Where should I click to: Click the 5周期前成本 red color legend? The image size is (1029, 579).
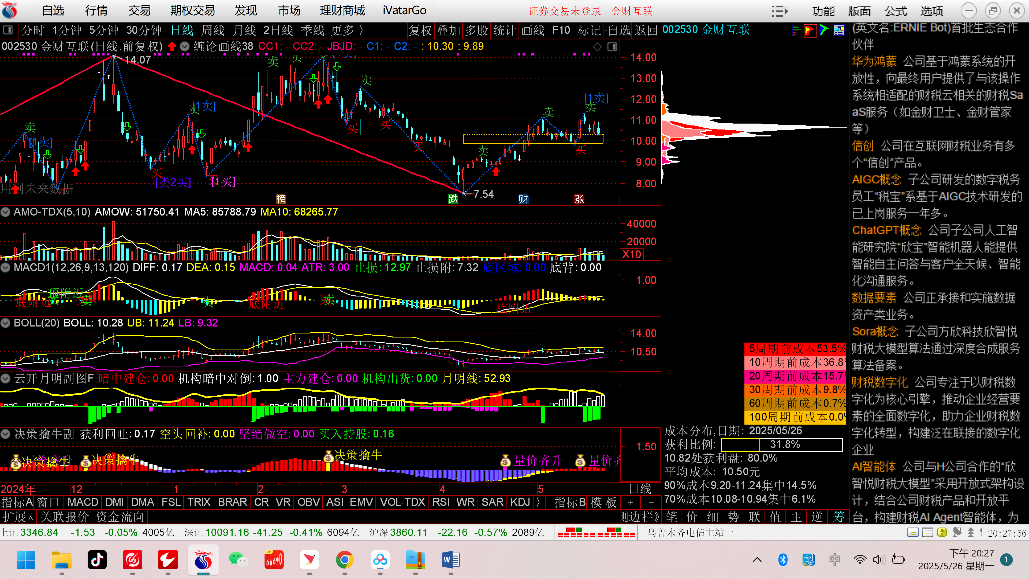point(795,349)
